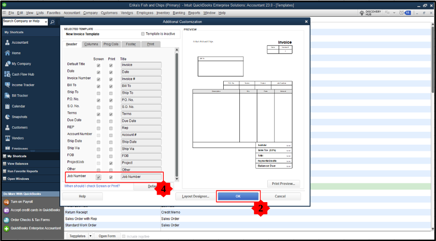436x241 pixels.
Task: Click the Templates window vertical scrollbar
Action: pyautogui.click(x=433, y=127)
